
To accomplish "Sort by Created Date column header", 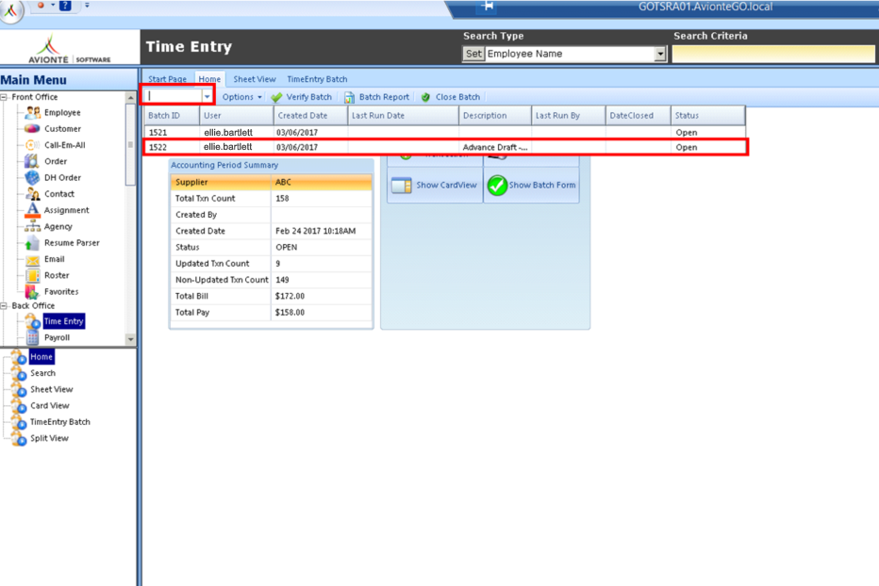I will [x=310, y=115].
